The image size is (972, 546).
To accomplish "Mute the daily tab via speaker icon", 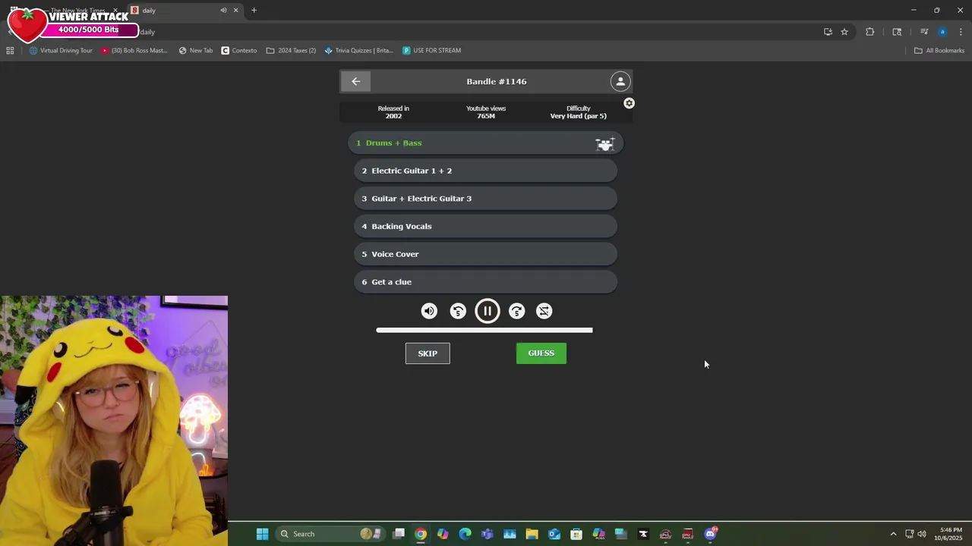I will [x=223, y=11].
